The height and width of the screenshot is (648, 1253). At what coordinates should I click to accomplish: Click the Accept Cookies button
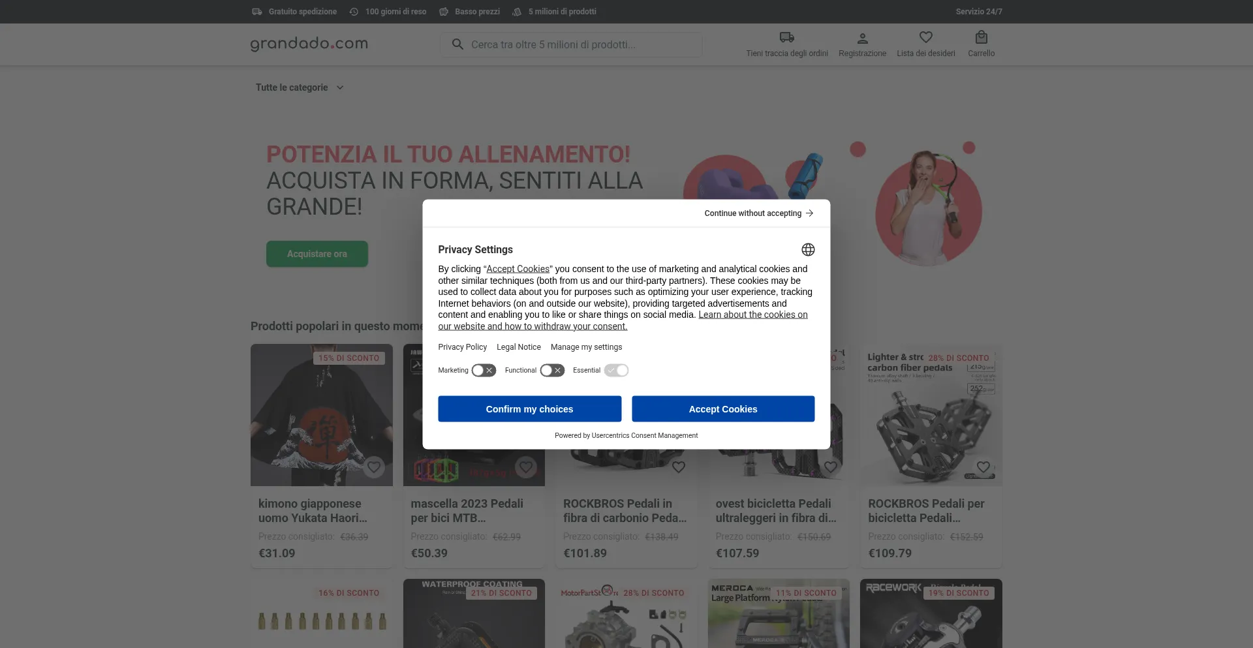click(722, 409)
